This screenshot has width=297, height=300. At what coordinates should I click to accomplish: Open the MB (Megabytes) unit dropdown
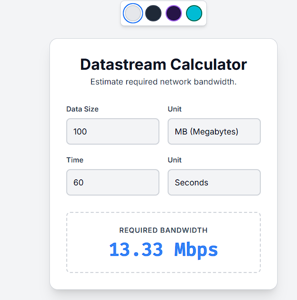[x=214, y=131]
